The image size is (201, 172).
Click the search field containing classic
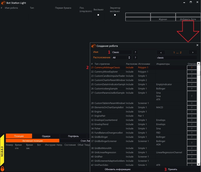point(176,58)
